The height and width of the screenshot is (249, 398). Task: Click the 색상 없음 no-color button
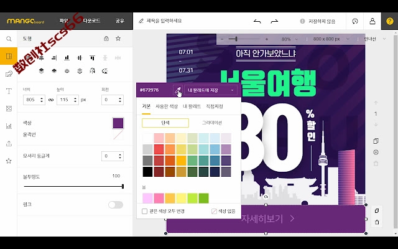tap(223, 211)
